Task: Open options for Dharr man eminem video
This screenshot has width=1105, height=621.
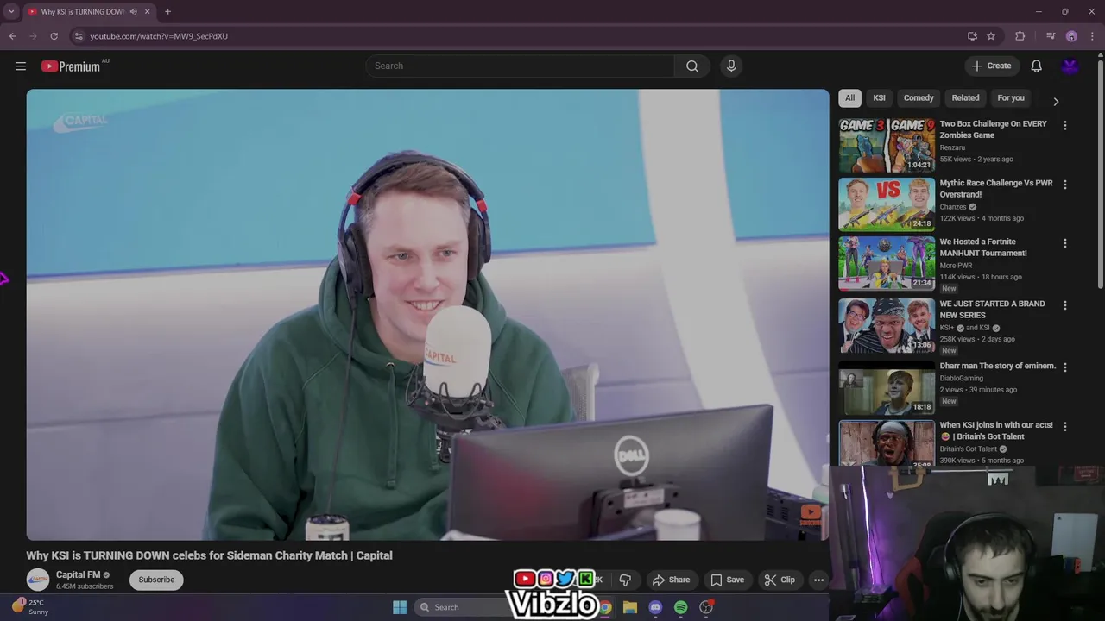Action: (1064, 367)
